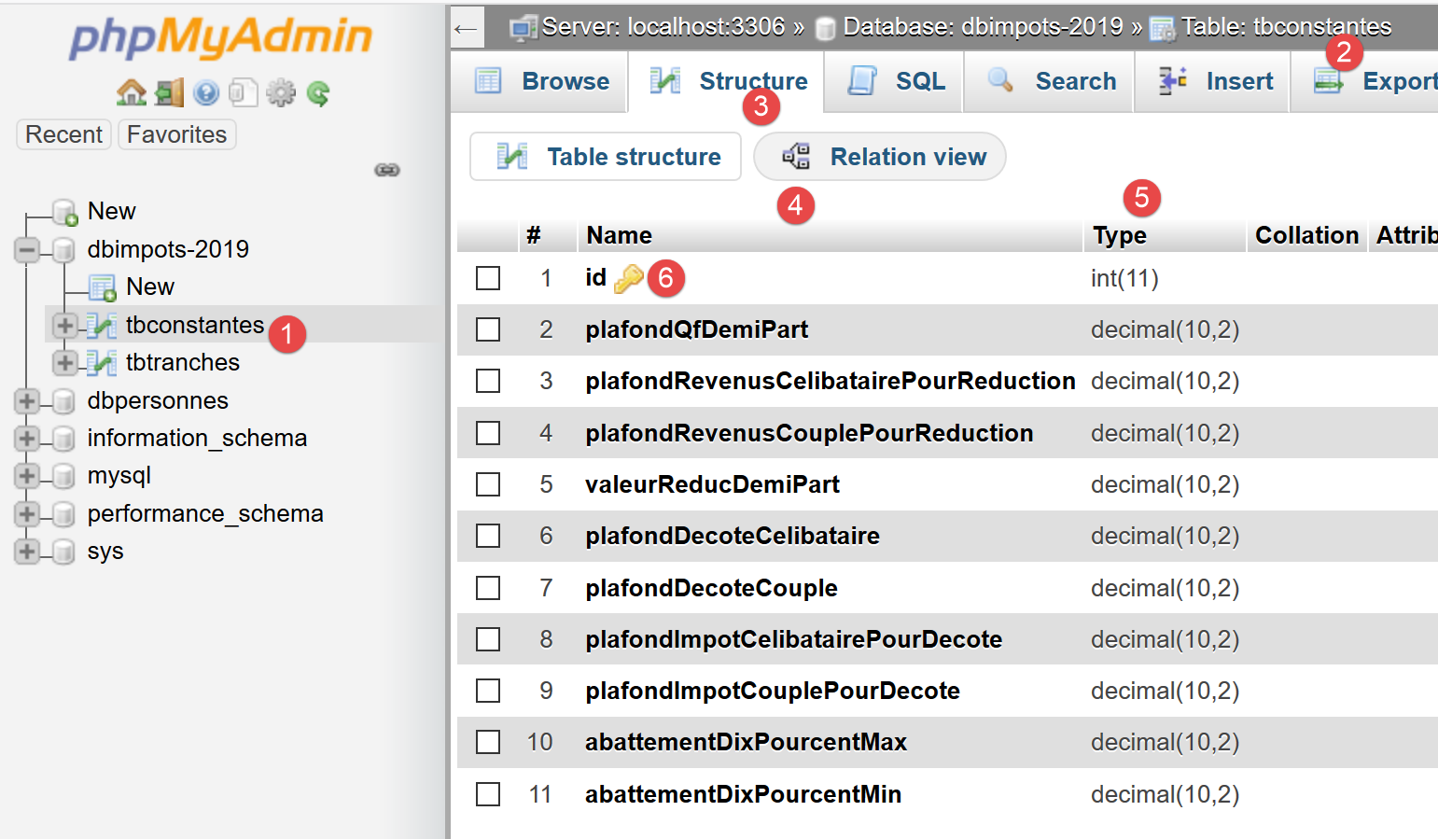Click the copy/document icon next to help
This screenshot has height=839, width=1438.
tap(244, 92)
